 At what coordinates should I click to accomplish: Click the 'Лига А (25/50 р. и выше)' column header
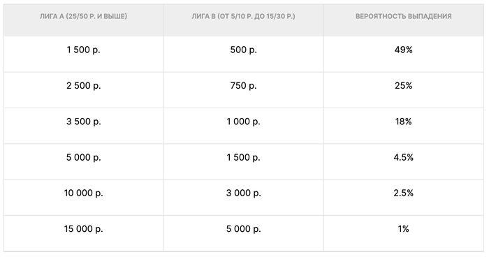click(83, 16)
